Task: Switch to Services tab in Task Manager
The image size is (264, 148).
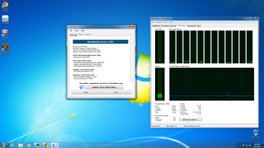Action: tap(173, 26)
